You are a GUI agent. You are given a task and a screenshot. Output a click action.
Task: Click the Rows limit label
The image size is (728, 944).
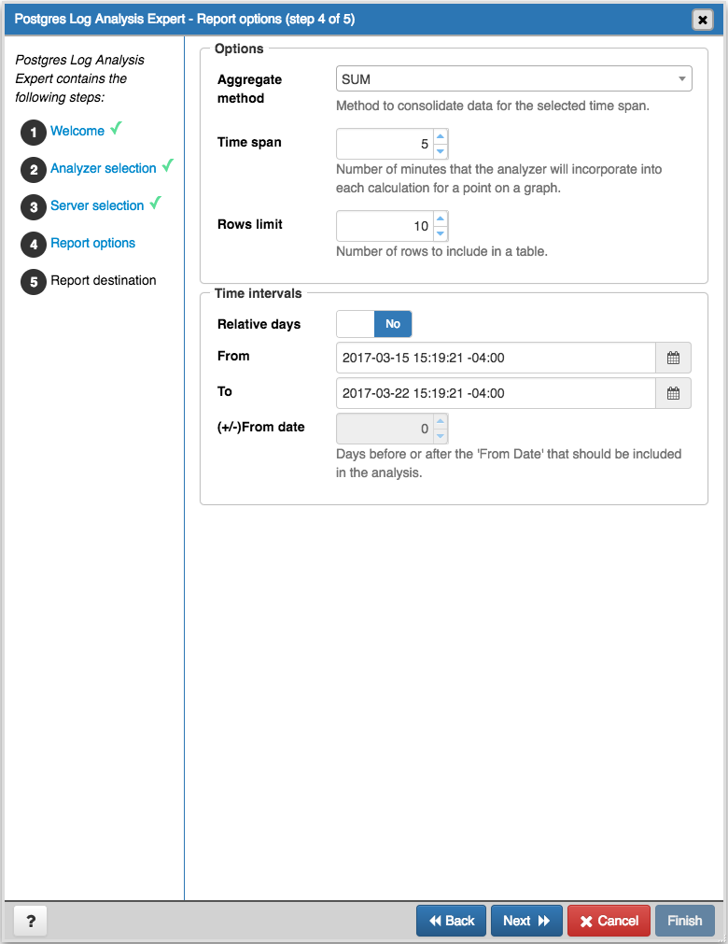pyautogui.click(x=250, y=224)
